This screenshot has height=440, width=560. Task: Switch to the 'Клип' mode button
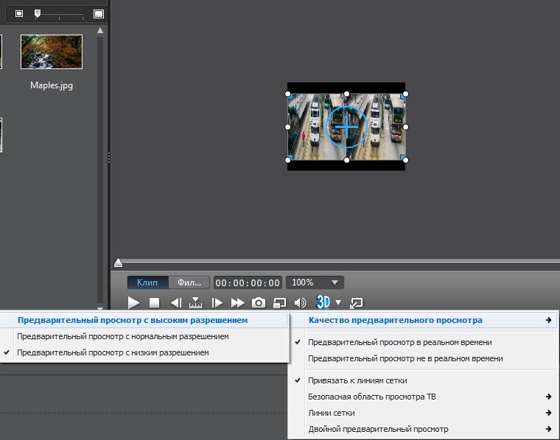[147, 283]
